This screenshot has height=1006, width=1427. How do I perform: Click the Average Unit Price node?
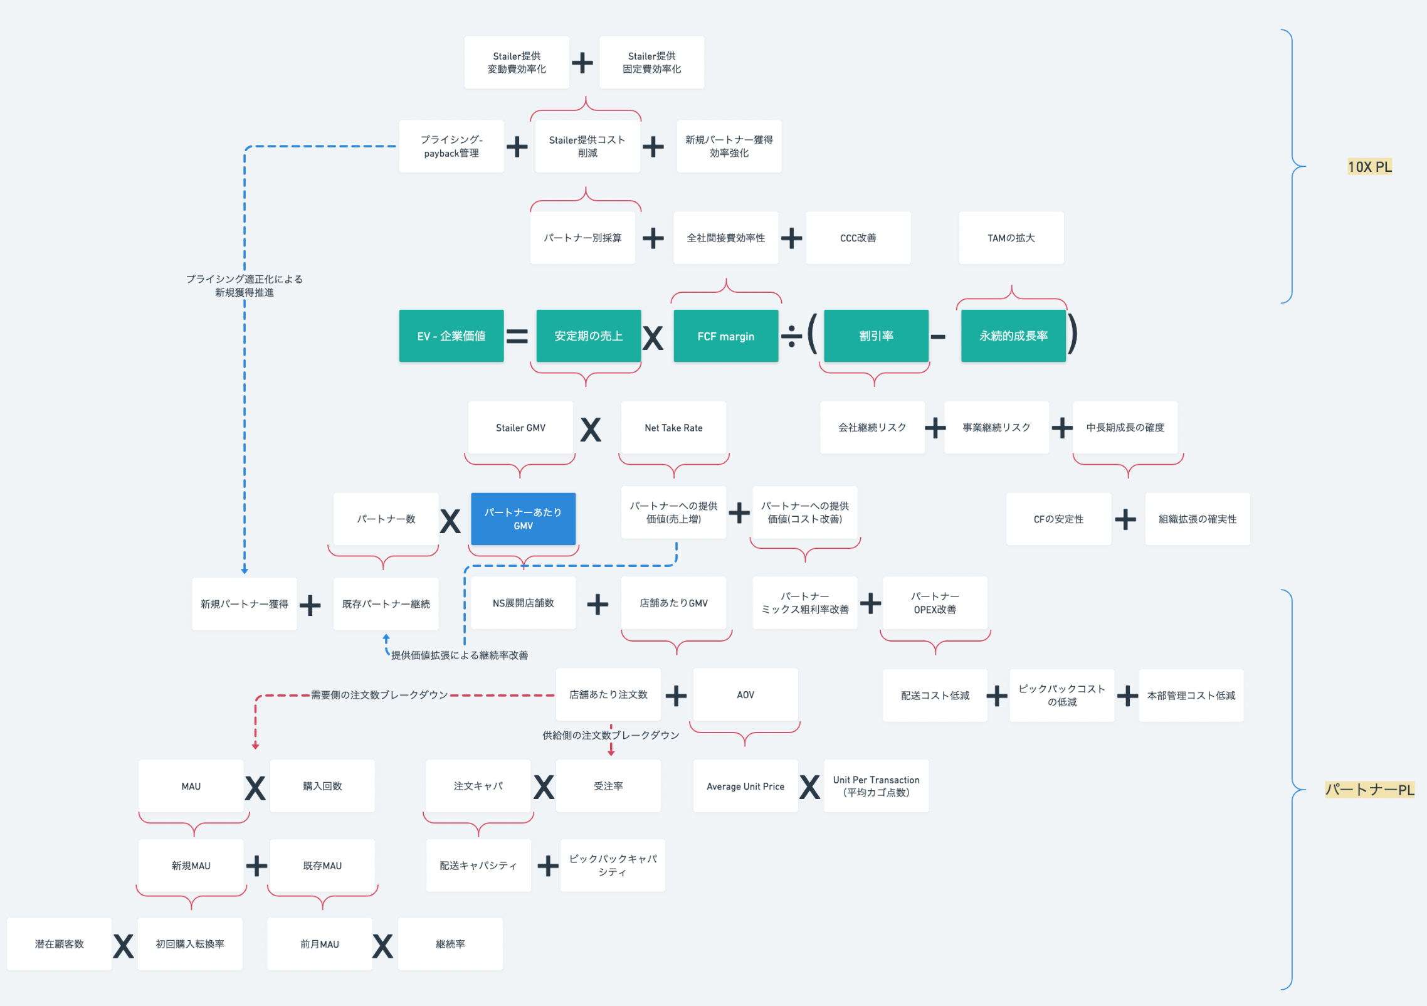tap(745, 786)
